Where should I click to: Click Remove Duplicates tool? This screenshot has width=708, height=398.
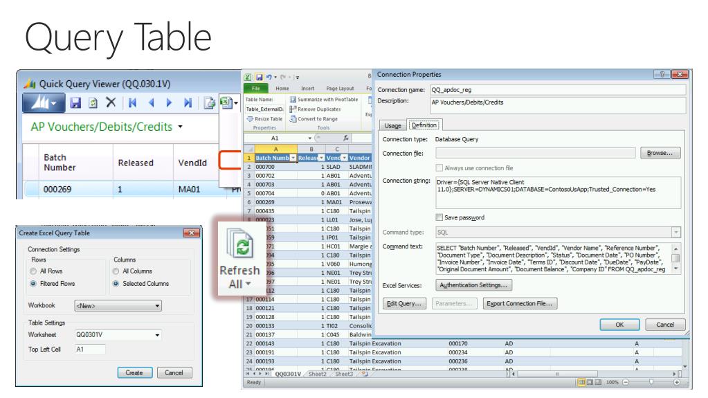[x=315, y=109]
